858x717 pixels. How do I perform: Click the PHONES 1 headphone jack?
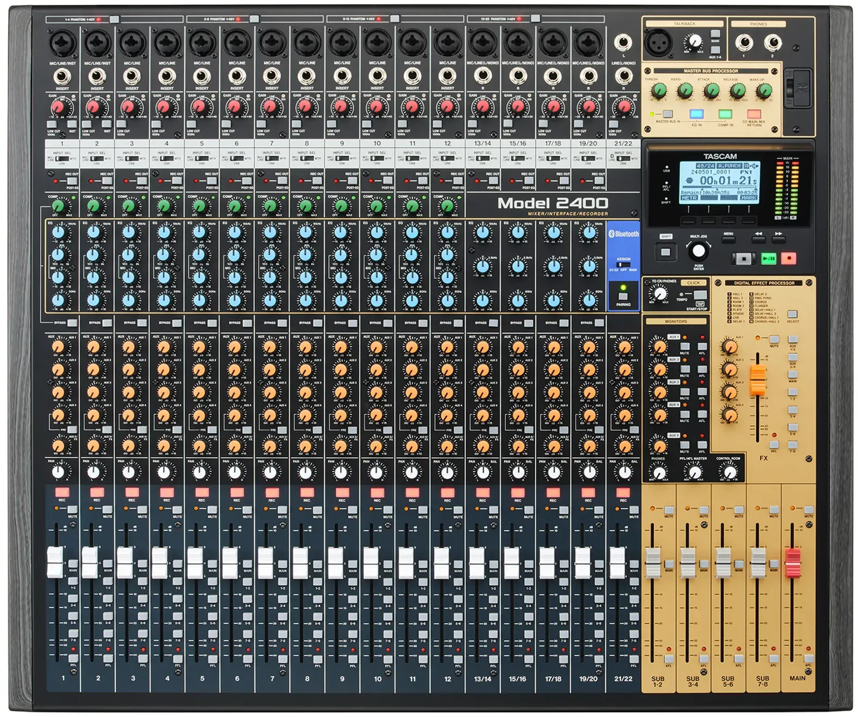744,42
